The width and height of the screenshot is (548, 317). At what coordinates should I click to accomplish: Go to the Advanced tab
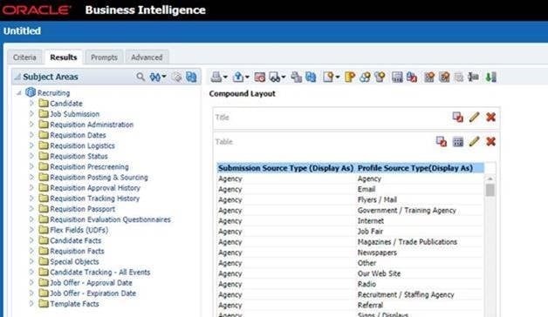click(147, 57)
